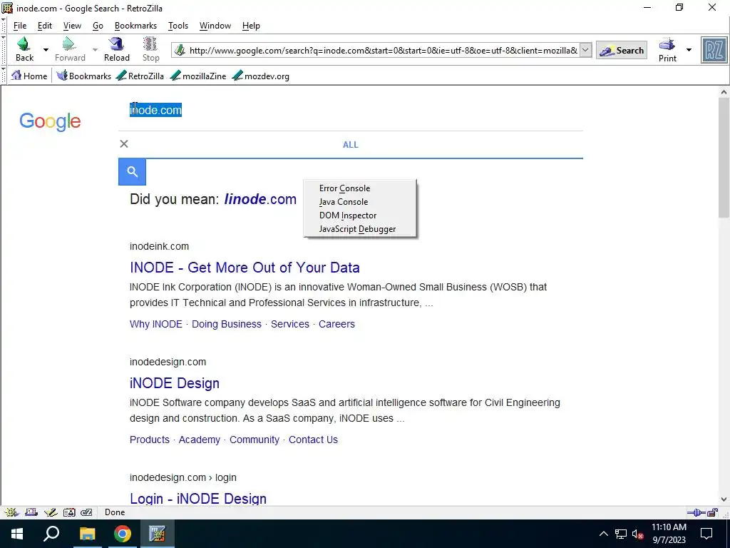Screen dimensions: 730x548
Task: Switch to the ALL results tab
Action: (x=351, y=145)
